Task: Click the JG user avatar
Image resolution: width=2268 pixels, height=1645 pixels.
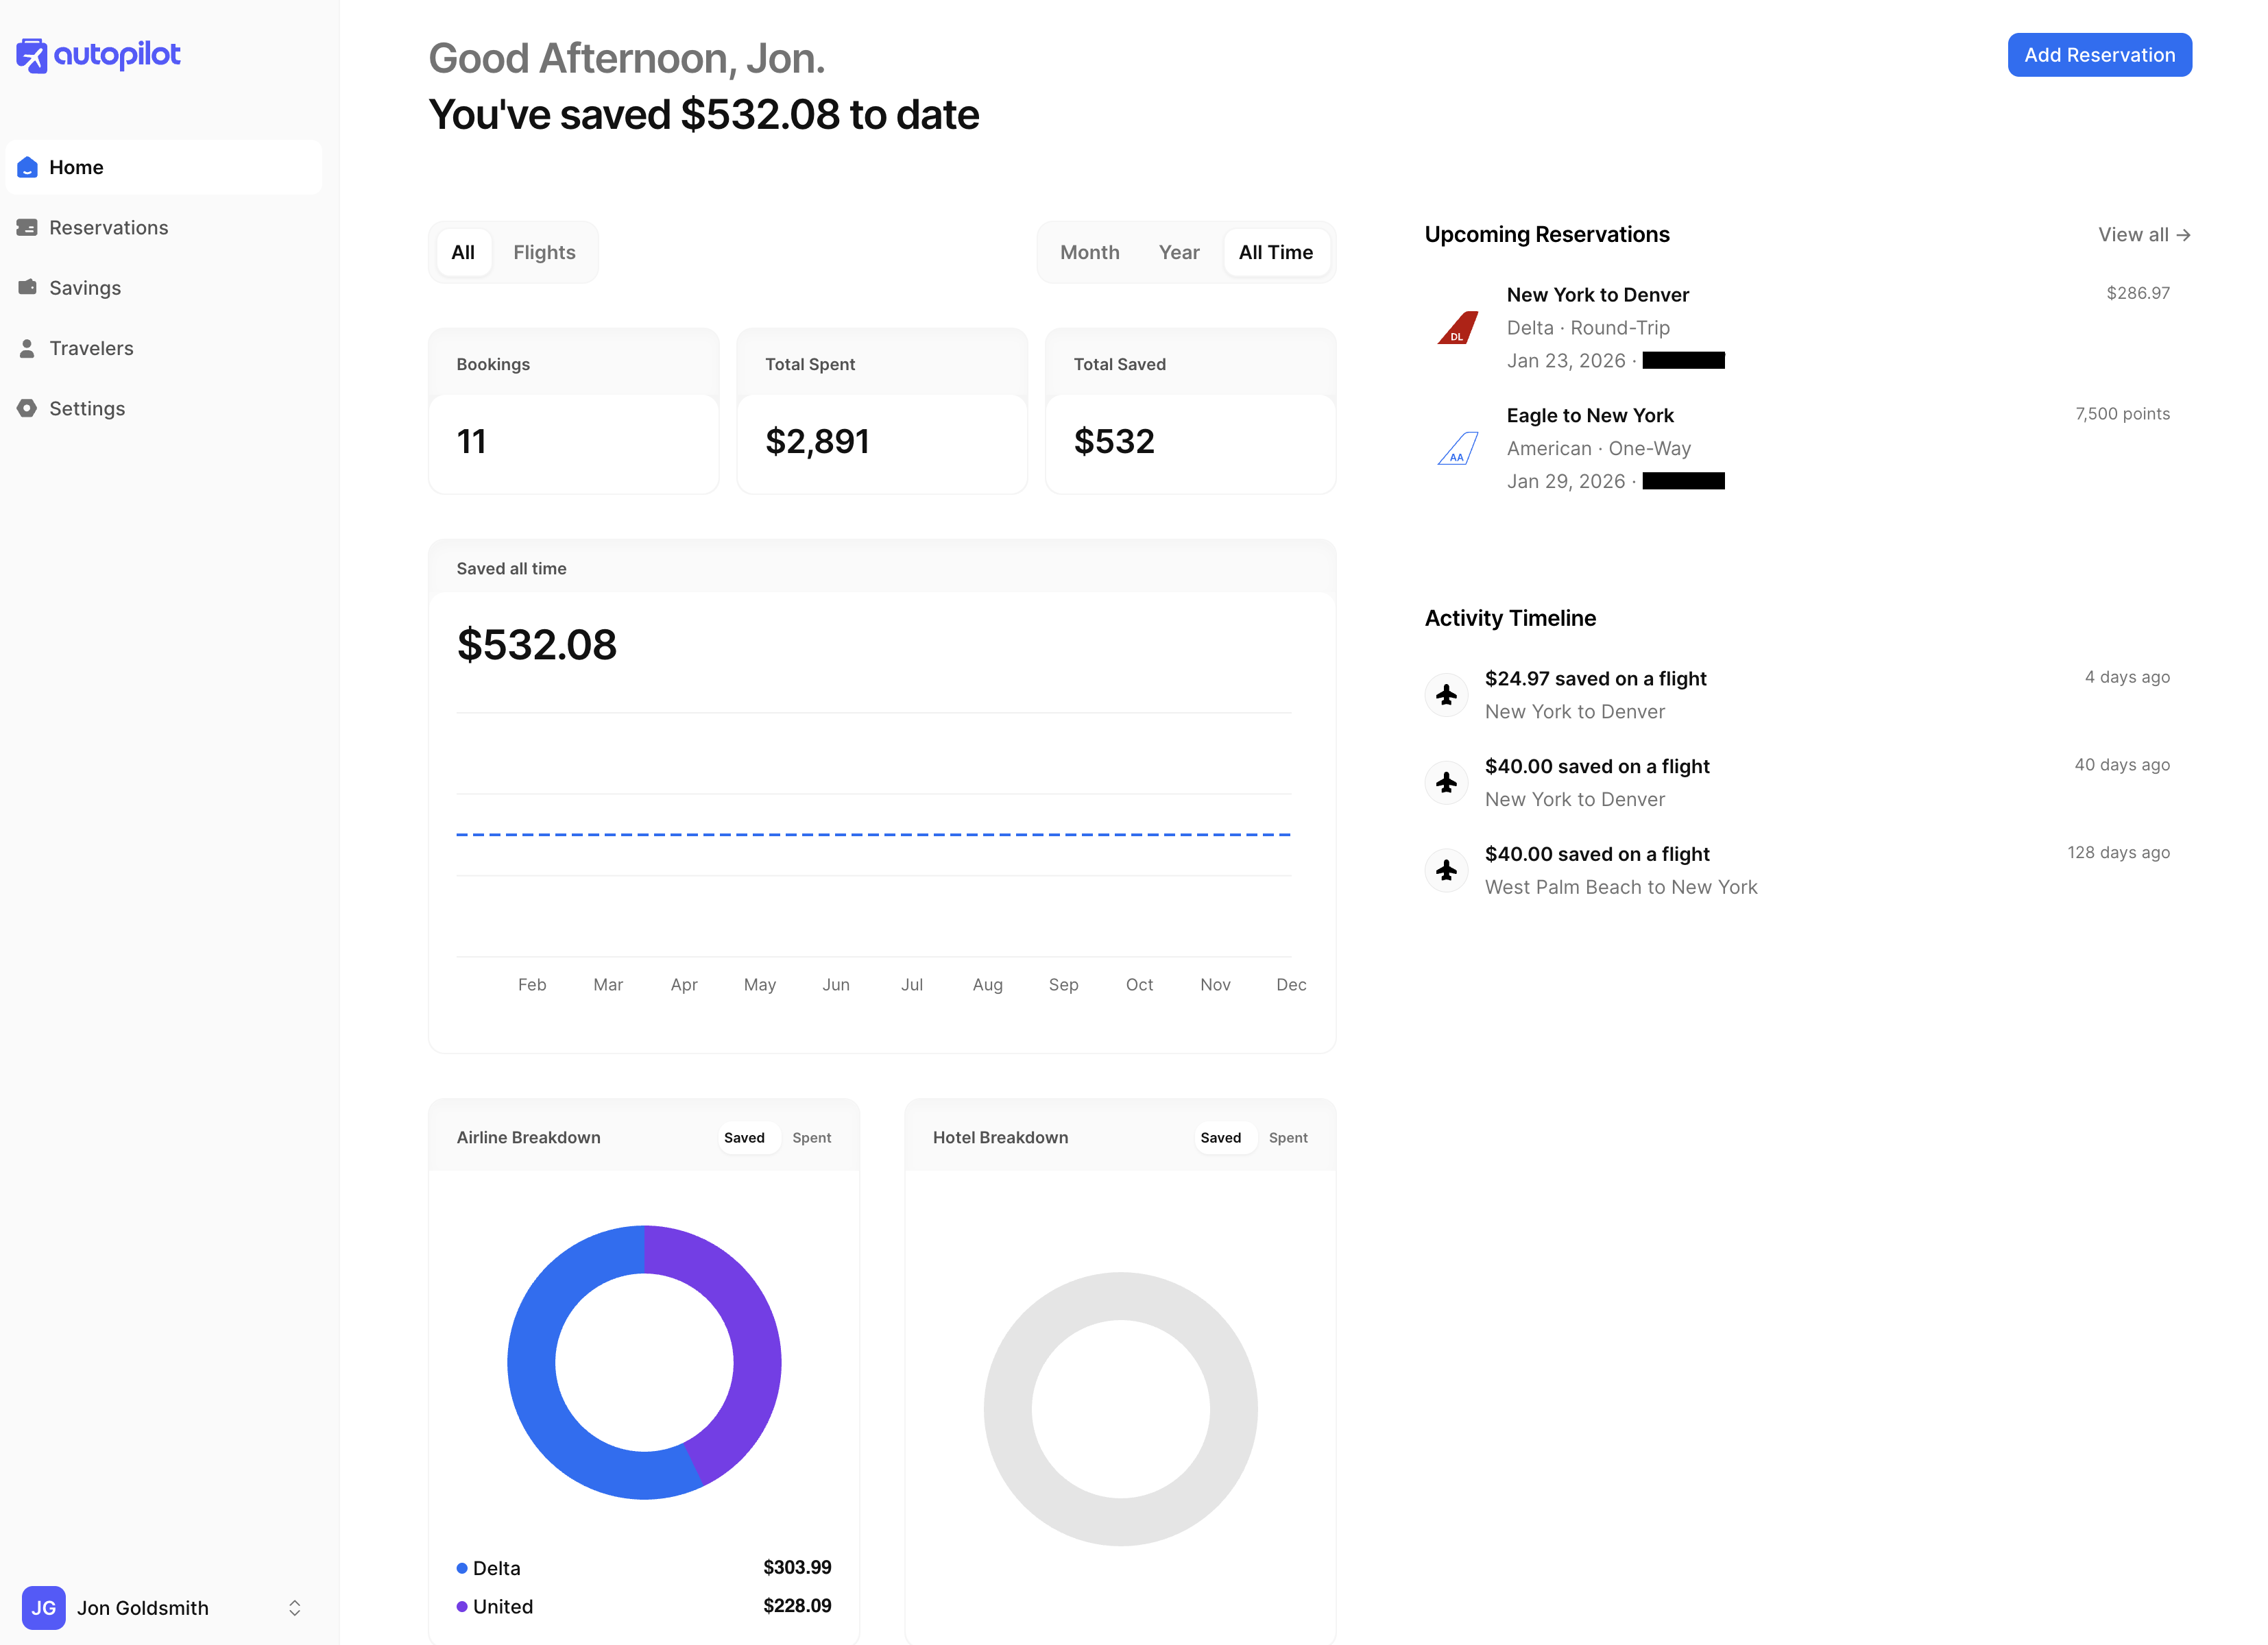Action: click(x=43, y=1607)
